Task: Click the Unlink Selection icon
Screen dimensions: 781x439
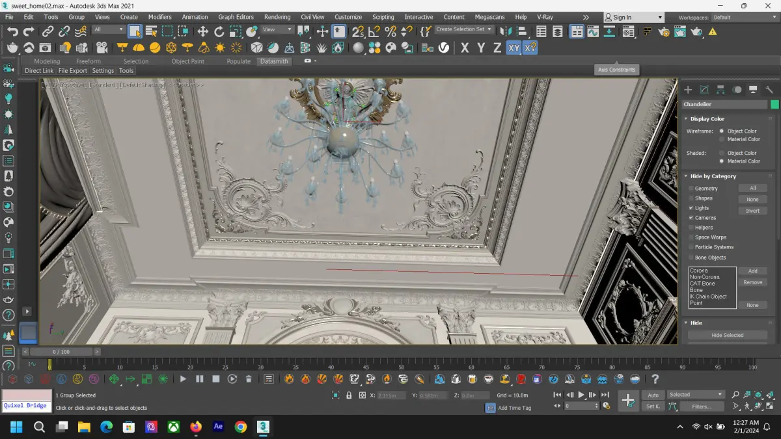Action: click(x=64, y=31)
